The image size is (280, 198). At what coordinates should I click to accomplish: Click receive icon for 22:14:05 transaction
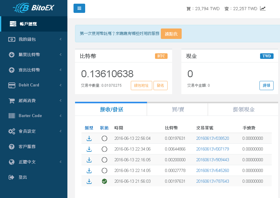point(89,170)
